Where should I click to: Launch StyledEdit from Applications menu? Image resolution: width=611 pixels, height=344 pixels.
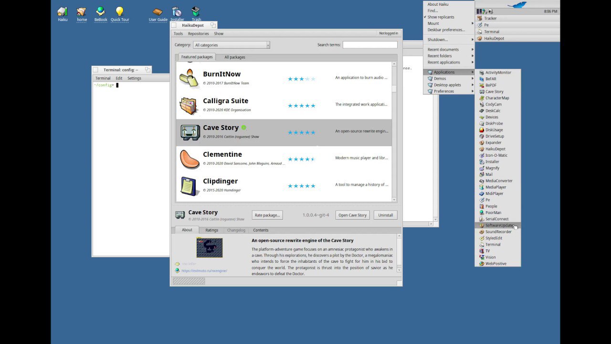(x=498, y=238)
